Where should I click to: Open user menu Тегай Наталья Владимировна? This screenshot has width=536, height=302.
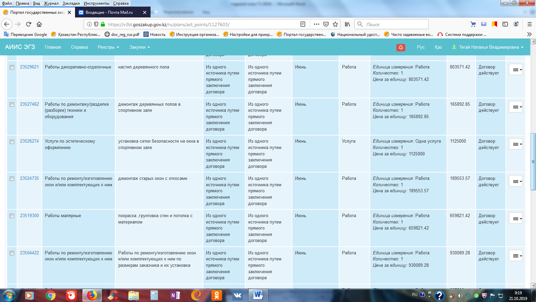point(487,47)
